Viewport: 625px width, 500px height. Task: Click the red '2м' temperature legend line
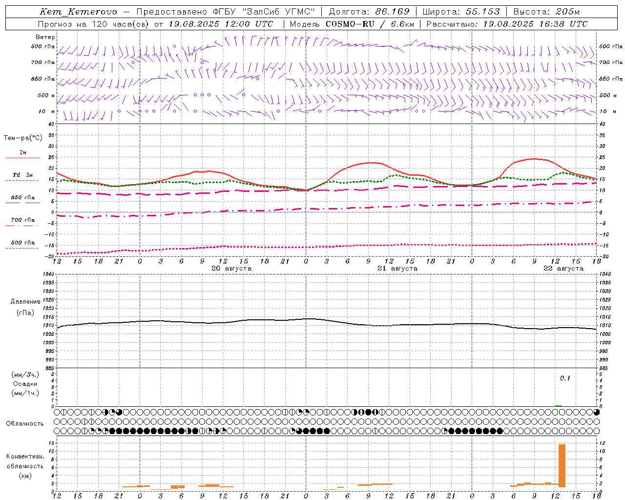(22, 158)
